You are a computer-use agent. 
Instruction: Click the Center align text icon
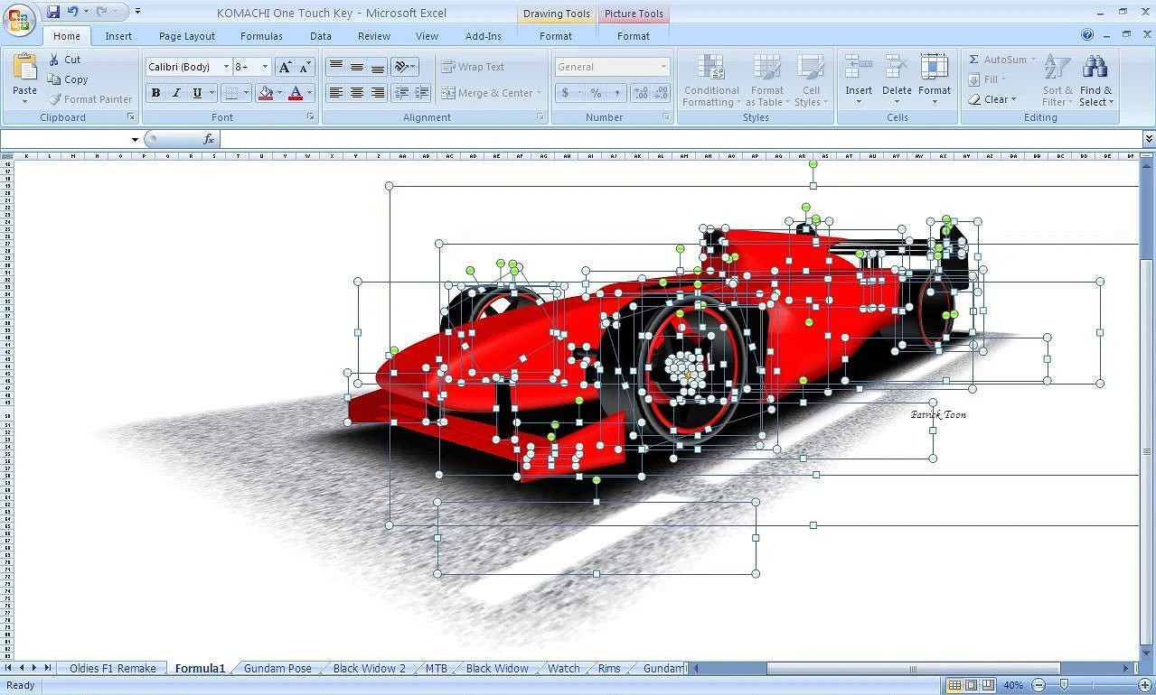357,93
